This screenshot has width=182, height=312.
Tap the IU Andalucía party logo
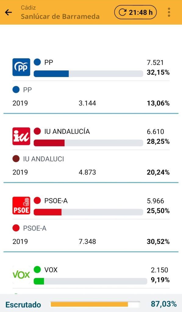tap(21, 136)
